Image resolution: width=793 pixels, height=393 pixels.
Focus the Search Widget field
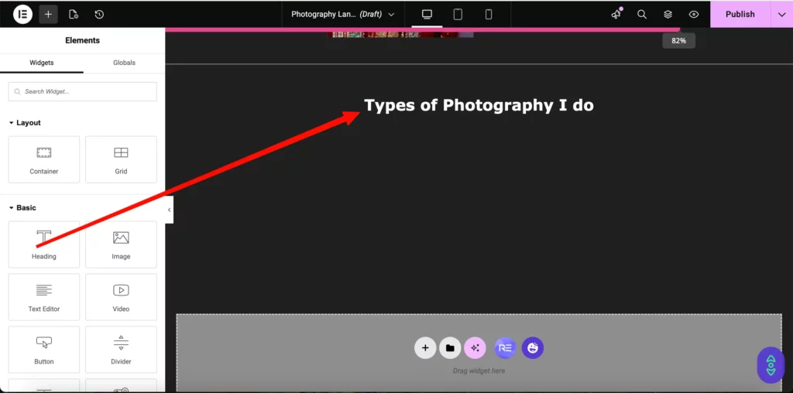(82, 91)
